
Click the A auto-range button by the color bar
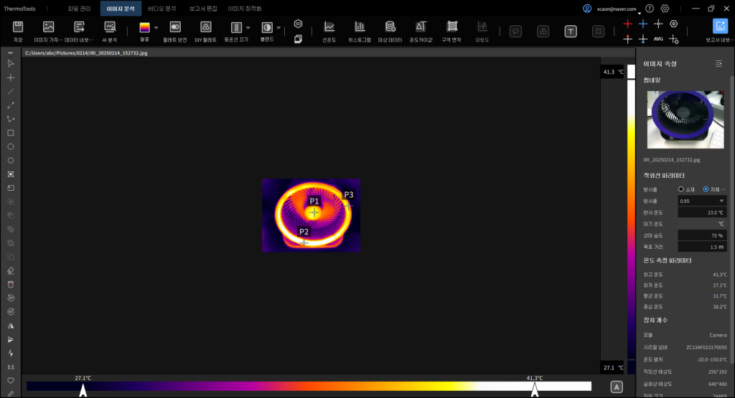point(615,387)
